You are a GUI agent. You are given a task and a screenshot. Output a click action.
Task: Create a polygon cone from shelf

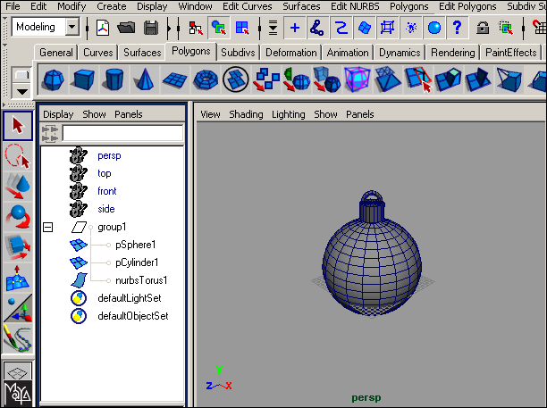pos(145,79)
